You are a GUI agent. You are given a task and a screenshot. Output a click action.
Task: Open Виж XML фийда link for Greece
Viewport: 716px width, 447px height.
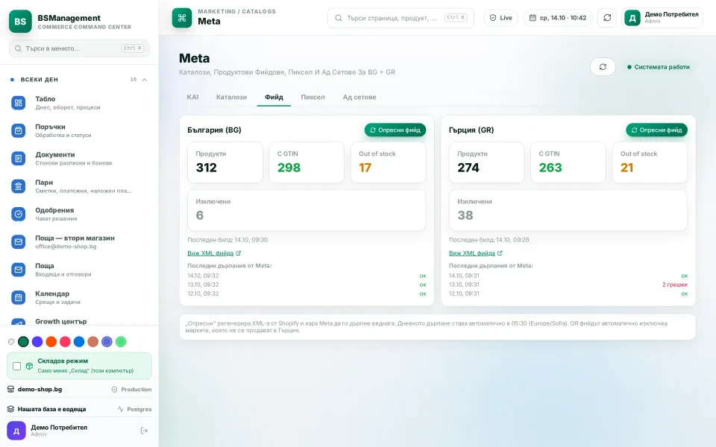click(476, 253)
